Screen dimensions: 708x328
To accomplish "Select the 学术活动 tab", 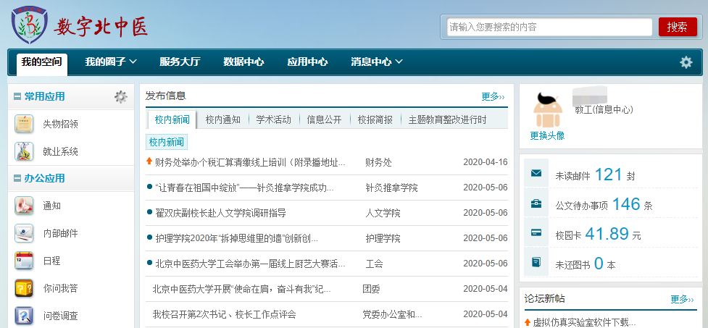I will point(273,119).
